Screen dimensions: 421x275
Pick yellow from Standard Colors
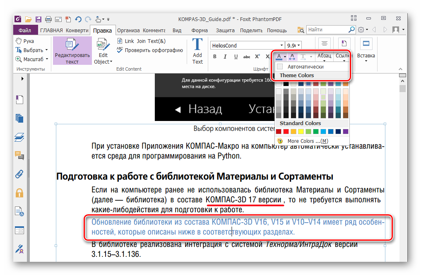pyautogui.click(x=301, y=131)
